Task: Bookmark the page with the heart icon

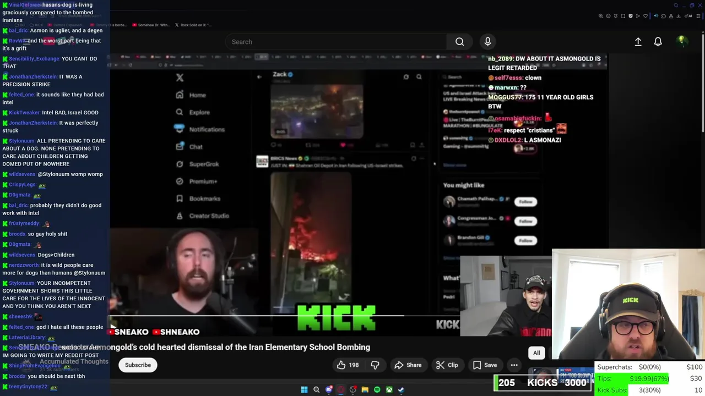Action: (x=646, y=16)
